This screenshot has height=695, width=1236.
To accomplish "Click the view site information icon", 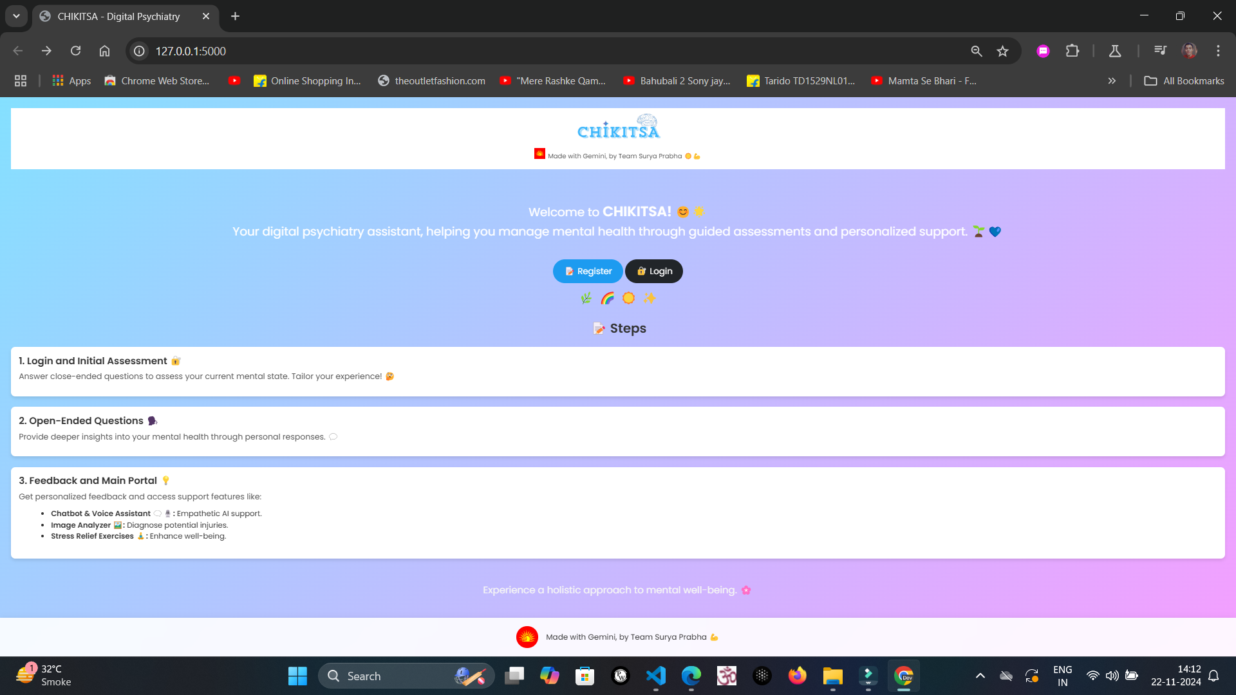I will (139, 51).
